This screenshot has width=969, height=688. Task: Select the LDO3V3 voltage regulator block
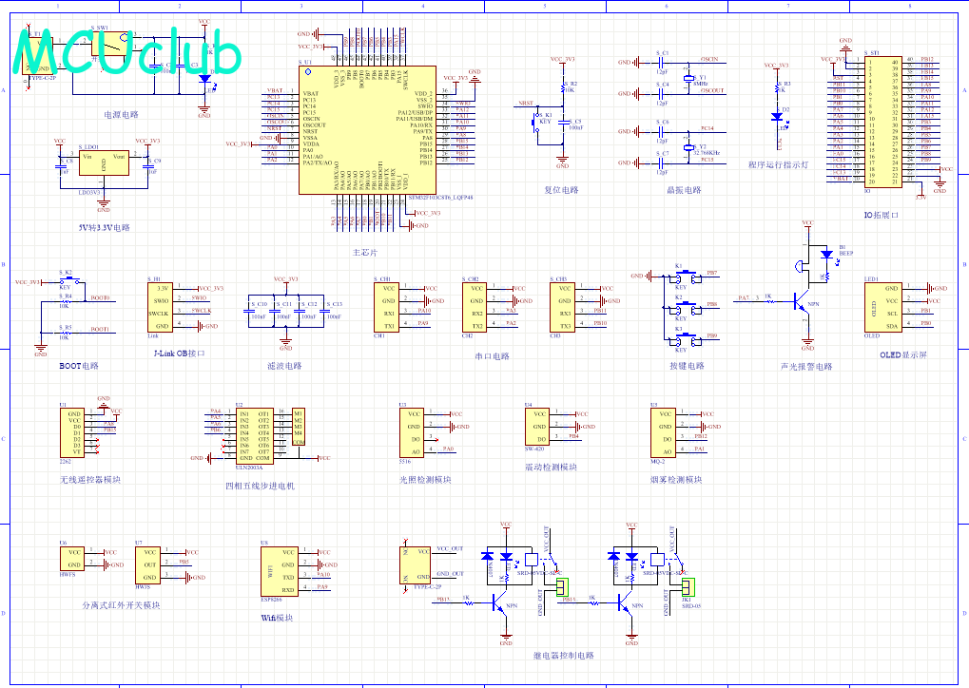104,163
